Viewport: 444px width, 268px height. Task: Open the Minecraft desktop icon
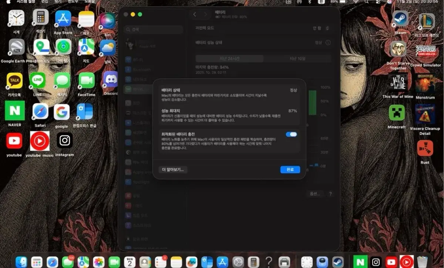pyautogui.click(x=397, y=113)
